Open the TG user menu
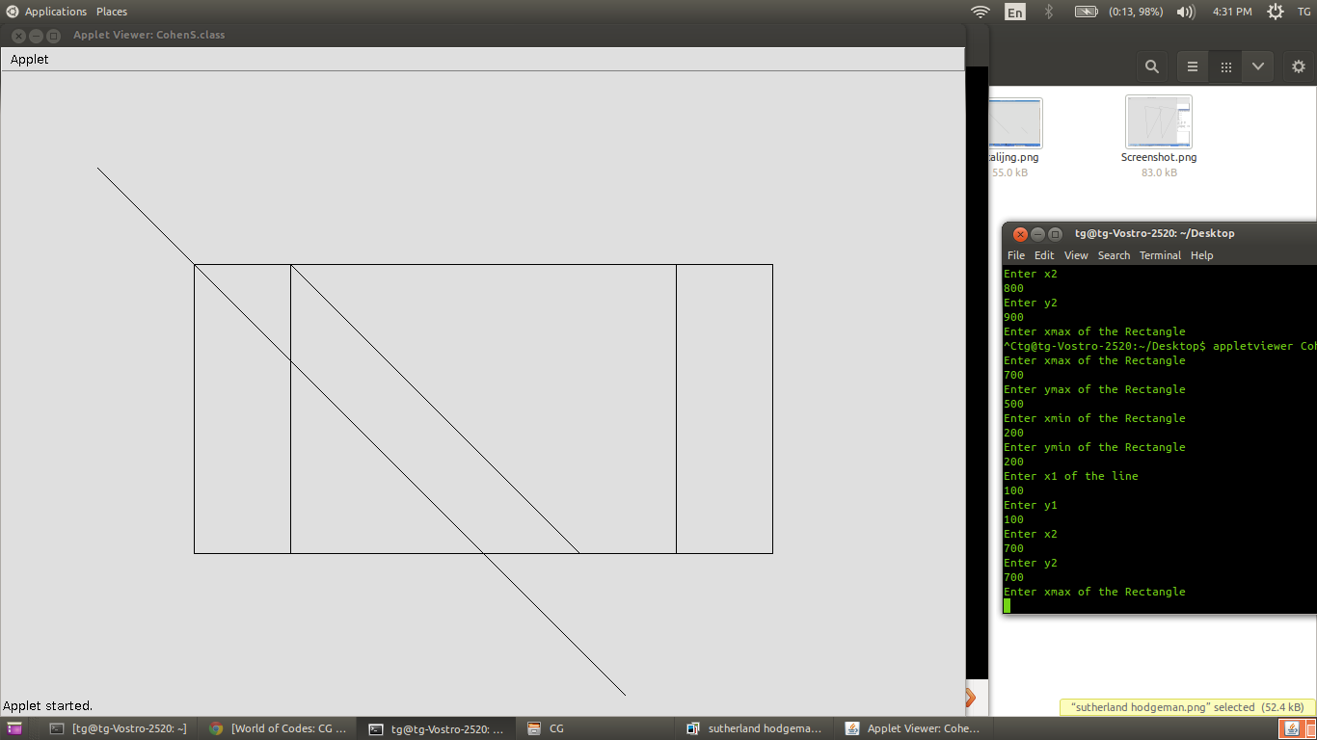1317x740 pixels. coord(1304,12)
